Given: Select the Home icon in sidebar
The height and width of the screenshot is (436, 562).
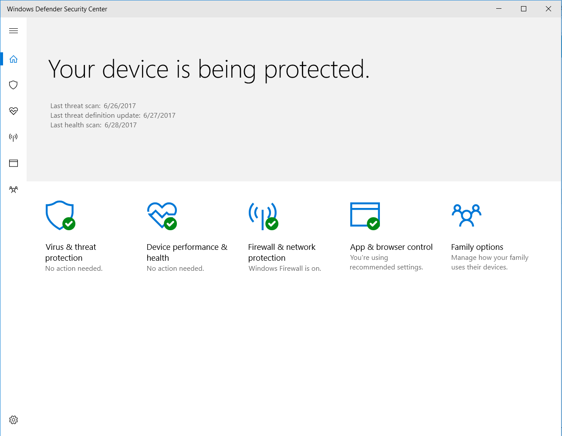Looking at the screenshot, I should [x=14, y=59].
